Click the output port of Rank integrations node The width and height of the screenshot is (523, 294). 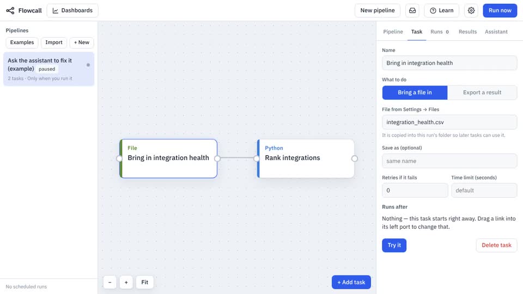(354, 158)
